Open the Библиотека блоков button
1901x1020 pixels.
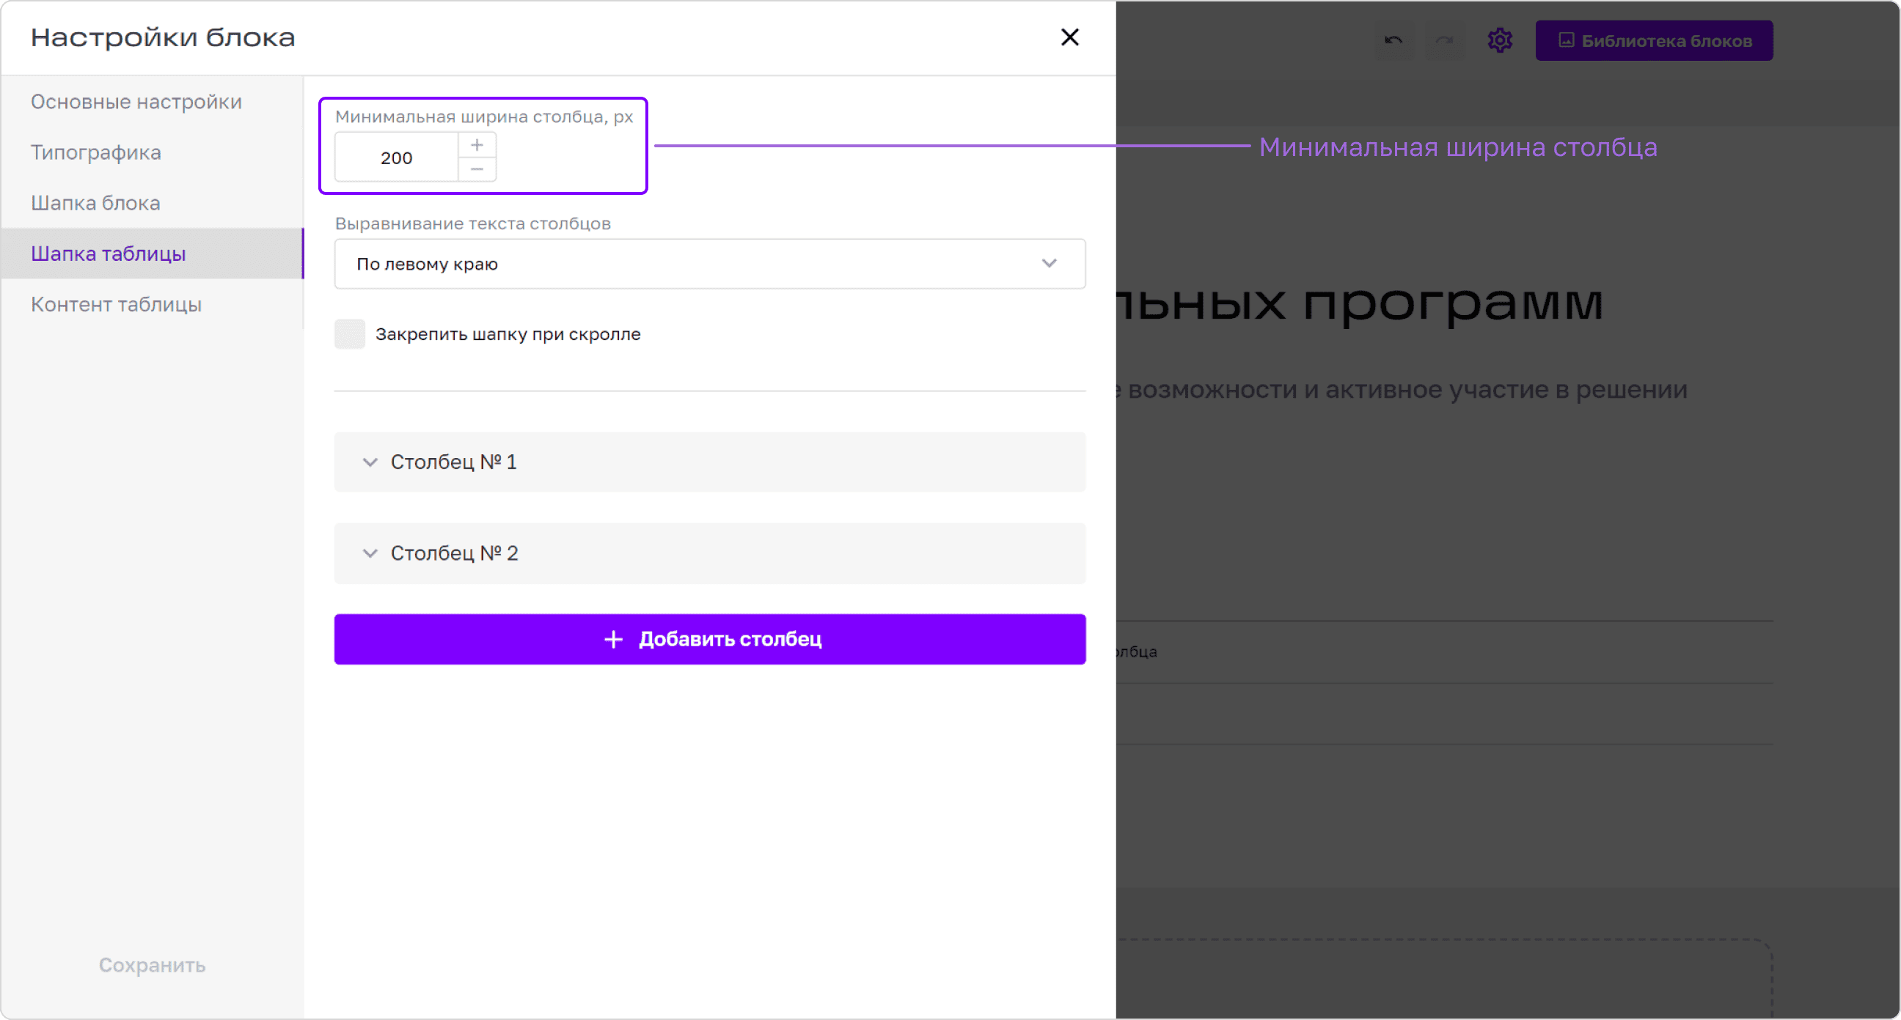pos(1654,40)
